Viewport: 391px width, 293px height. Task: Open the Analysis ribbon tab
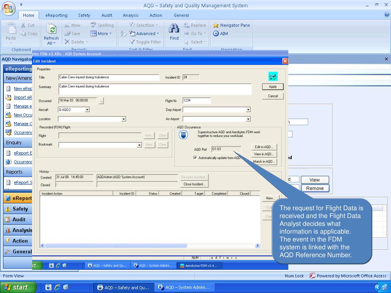pos(131,15)
